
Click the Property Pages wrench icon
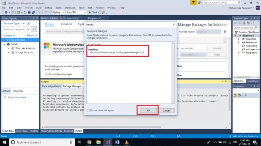245,95
